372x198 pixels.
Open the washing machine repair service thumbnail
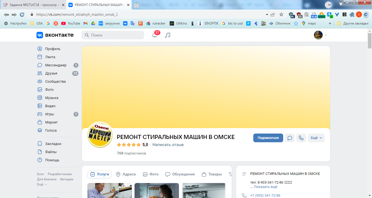(x=109, y=190)
